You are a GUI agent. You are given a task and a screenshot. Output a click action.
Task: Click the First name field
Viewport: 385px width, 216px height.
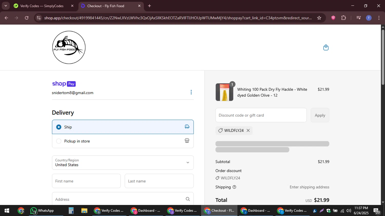[x=86, y=181]
